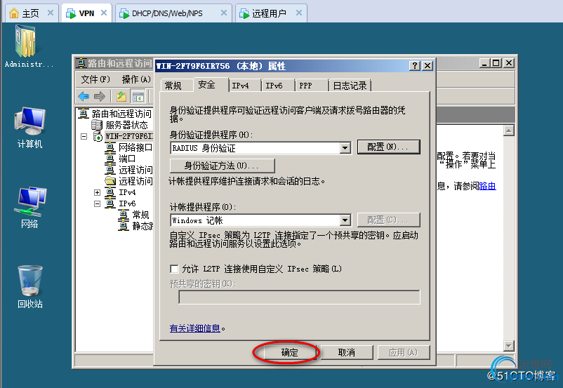This screenshot has width=563, height=388.
Task: Click the 远程访问 folder icon
Action: coord(110,181)
